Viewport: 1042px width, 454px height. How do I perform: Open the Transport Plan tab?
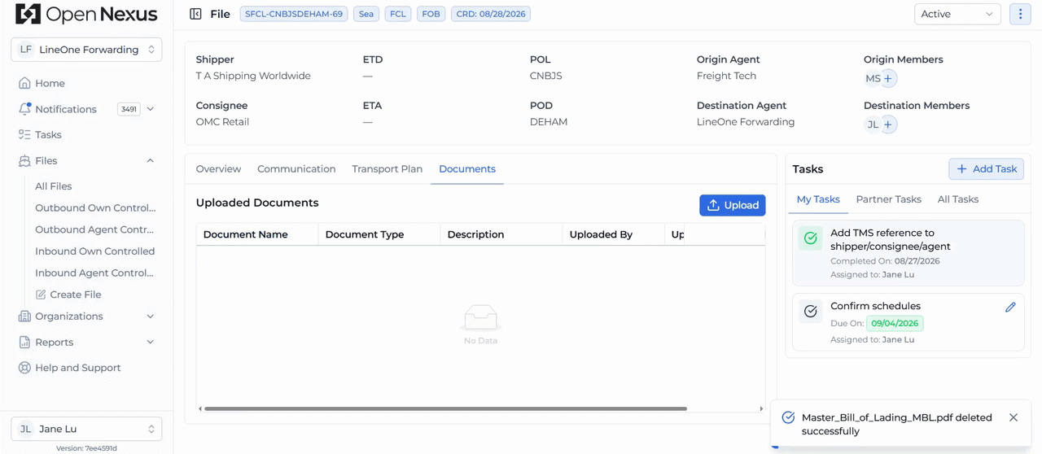pyautogui.click(x=387, y=169)
